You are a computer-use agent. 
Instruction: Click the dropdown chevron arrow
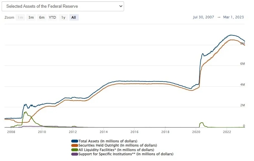(121, 6)
